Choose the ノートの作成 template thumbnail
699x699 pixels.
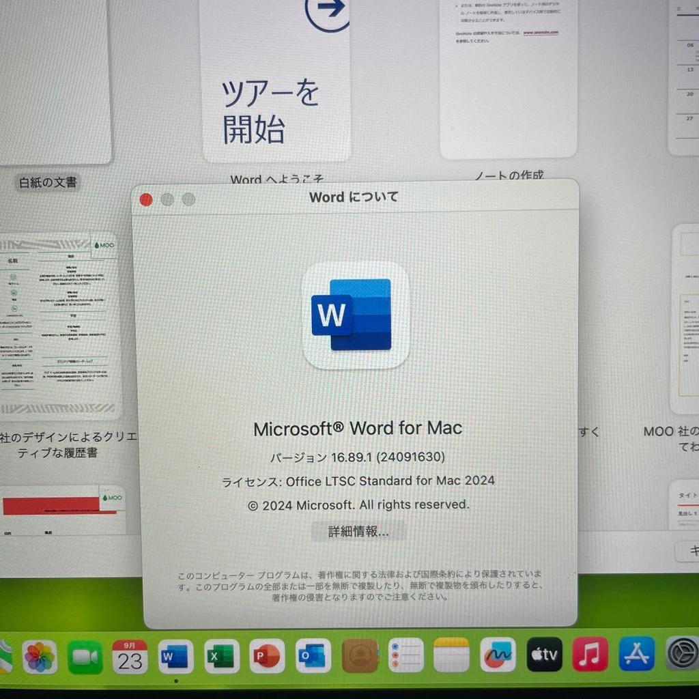click(x=508, y=78)
